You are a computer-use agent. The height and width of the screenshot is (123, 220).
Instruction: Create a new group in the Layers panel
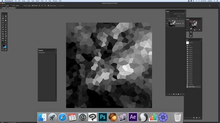[x=178, y=94]
